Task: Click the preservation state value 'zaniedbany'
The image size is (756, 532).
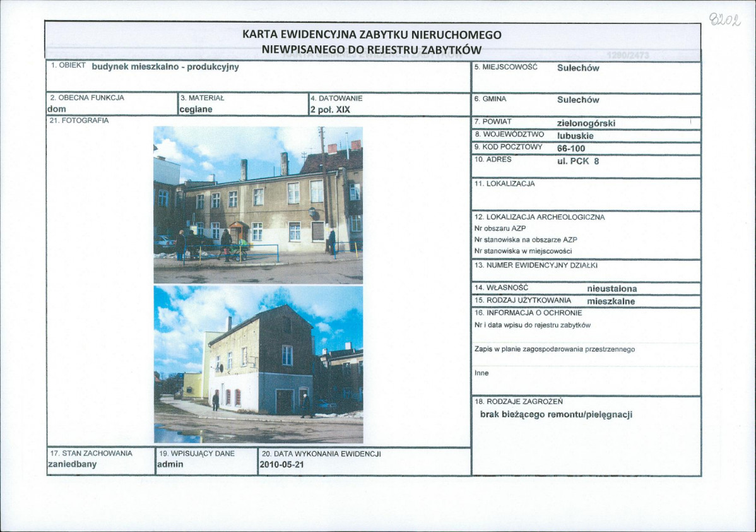Action: coord(72,464)
